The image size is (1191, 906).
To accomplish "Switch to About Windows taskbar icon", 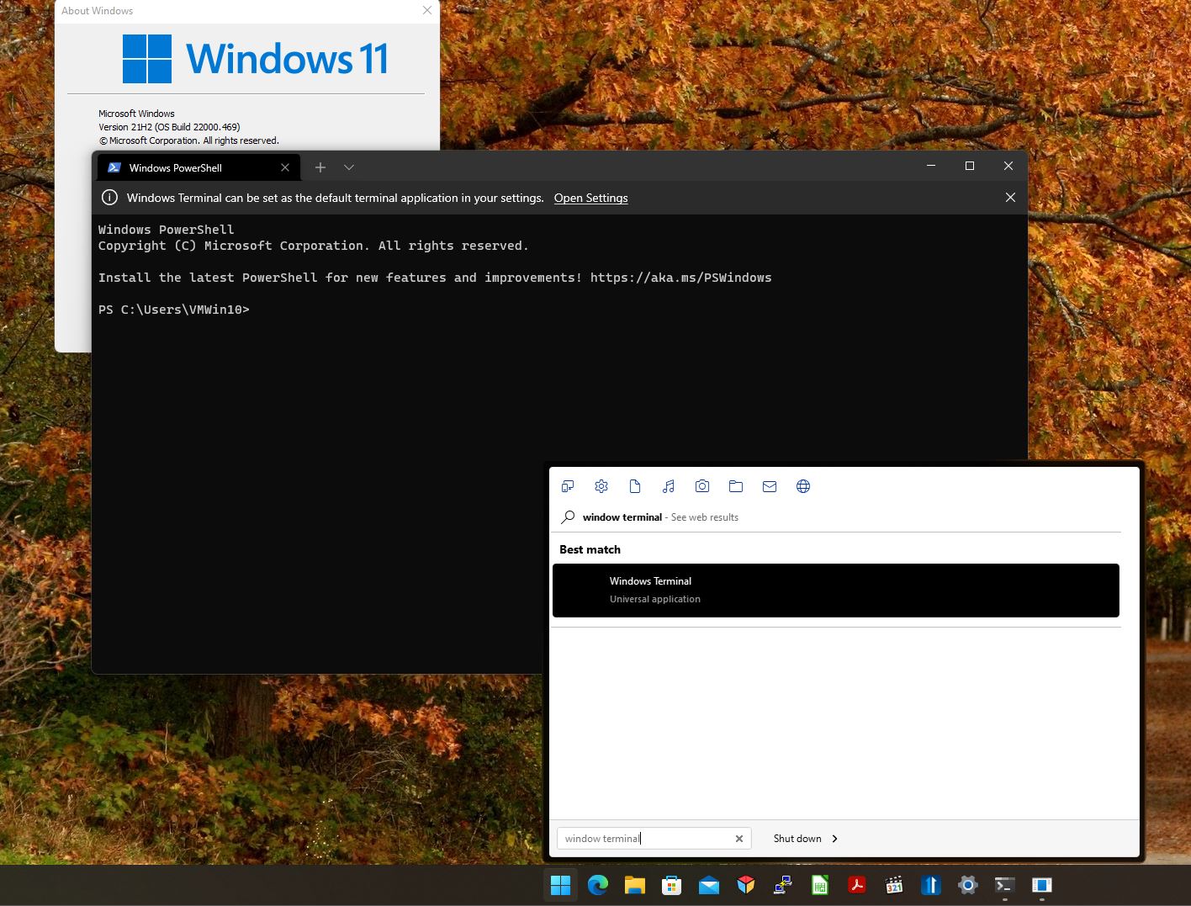I will pyautogui.click(x=1042, y=885).
